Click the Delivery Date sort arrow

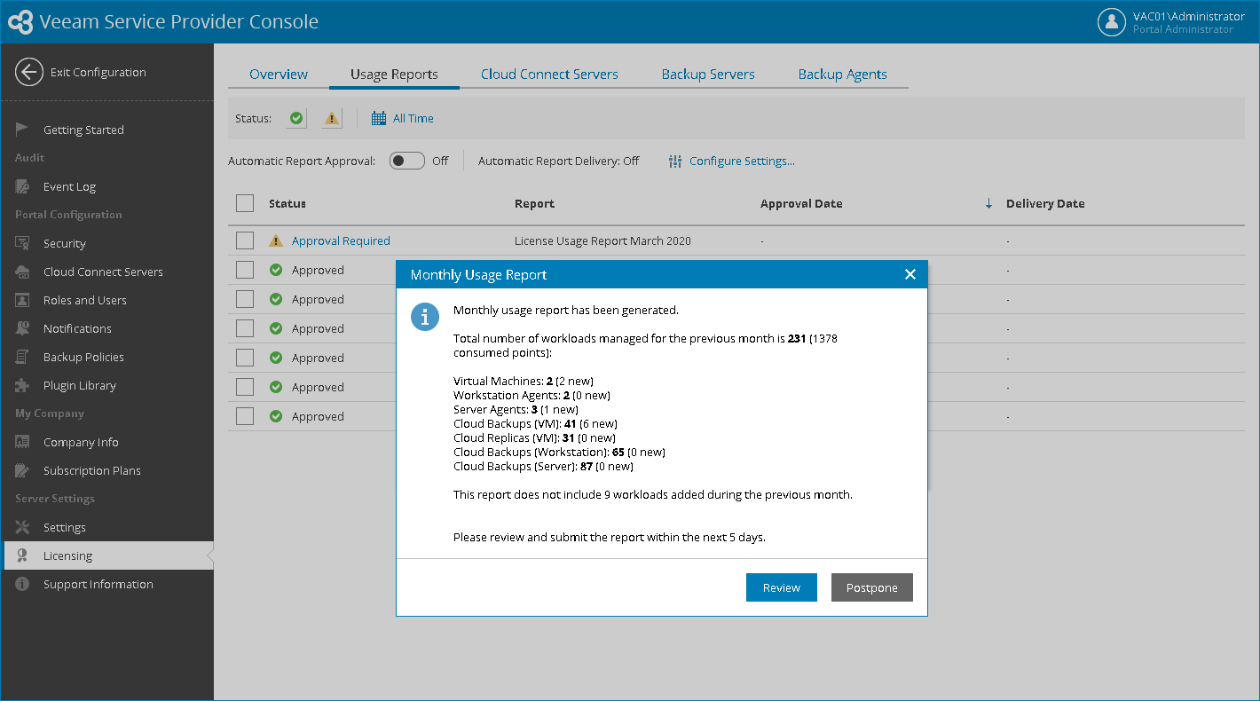coord(989,203)
